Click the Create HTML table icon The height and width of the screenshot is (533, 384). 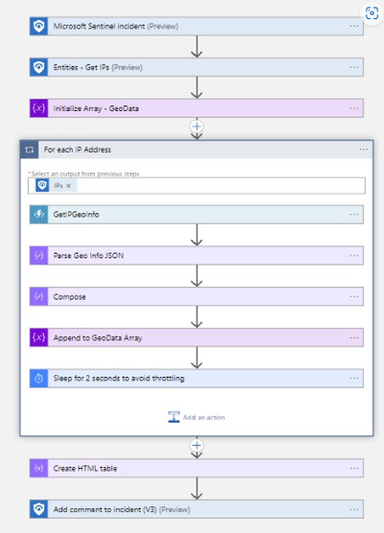(x=38, y=468)
